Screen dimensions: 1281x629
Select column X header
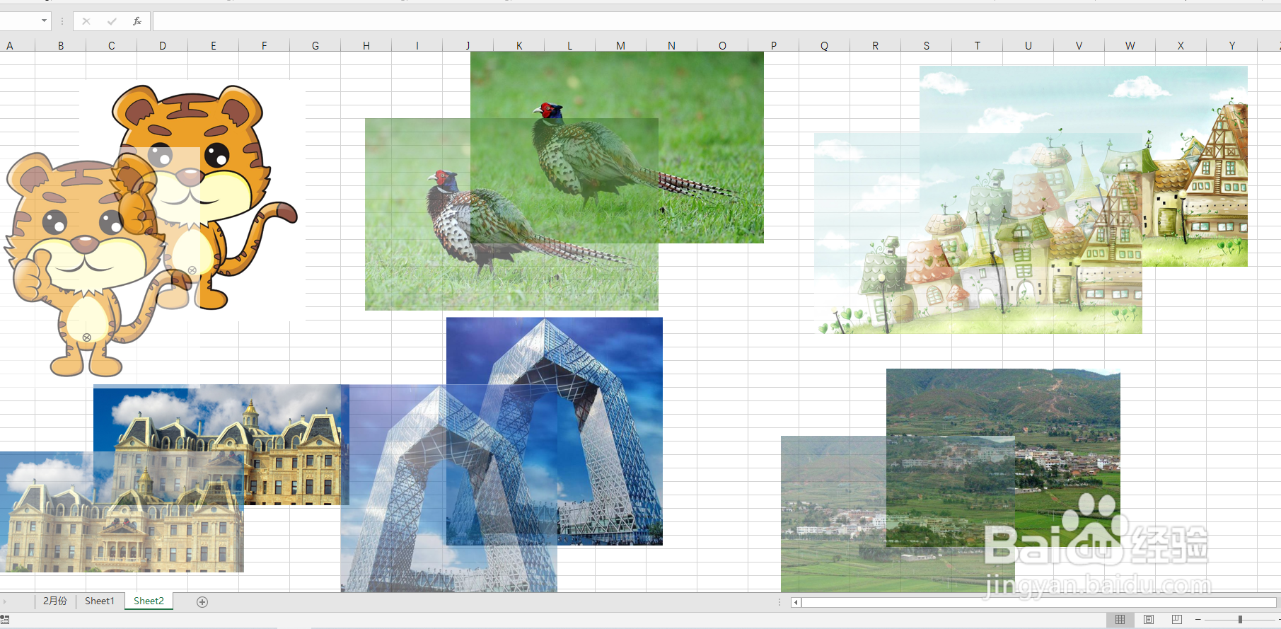[x=1181, y=45]
